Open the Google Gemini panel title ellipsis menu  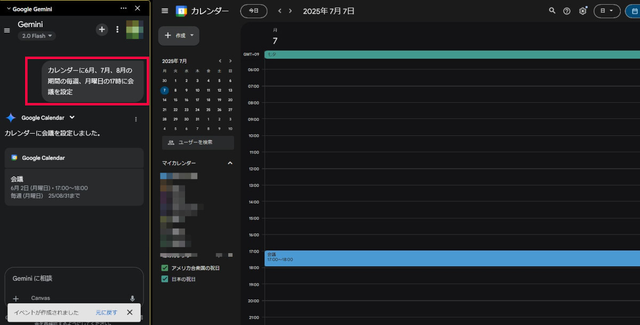click(124, 8)
